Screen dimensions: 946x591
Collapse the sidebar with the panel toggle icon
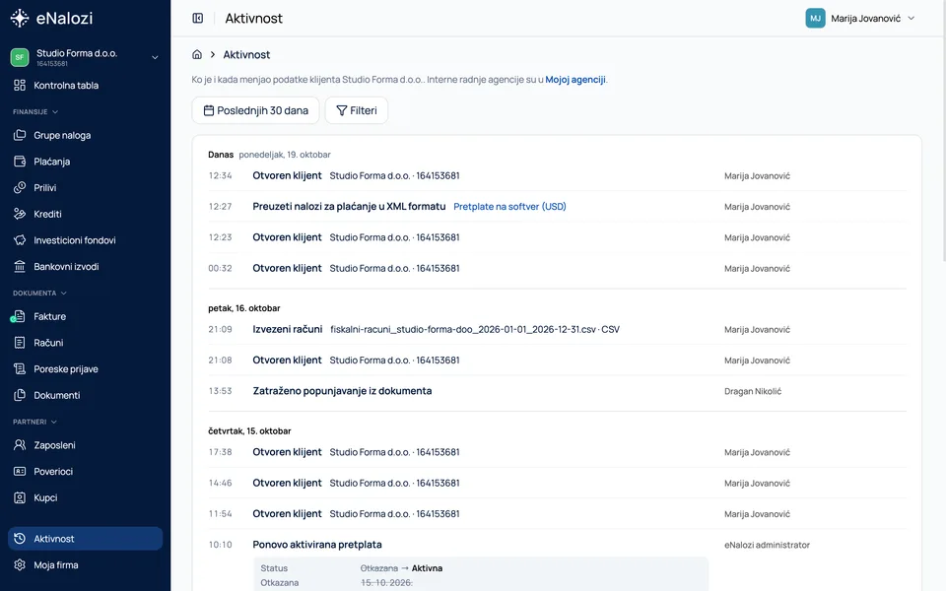tap(198, 18)
